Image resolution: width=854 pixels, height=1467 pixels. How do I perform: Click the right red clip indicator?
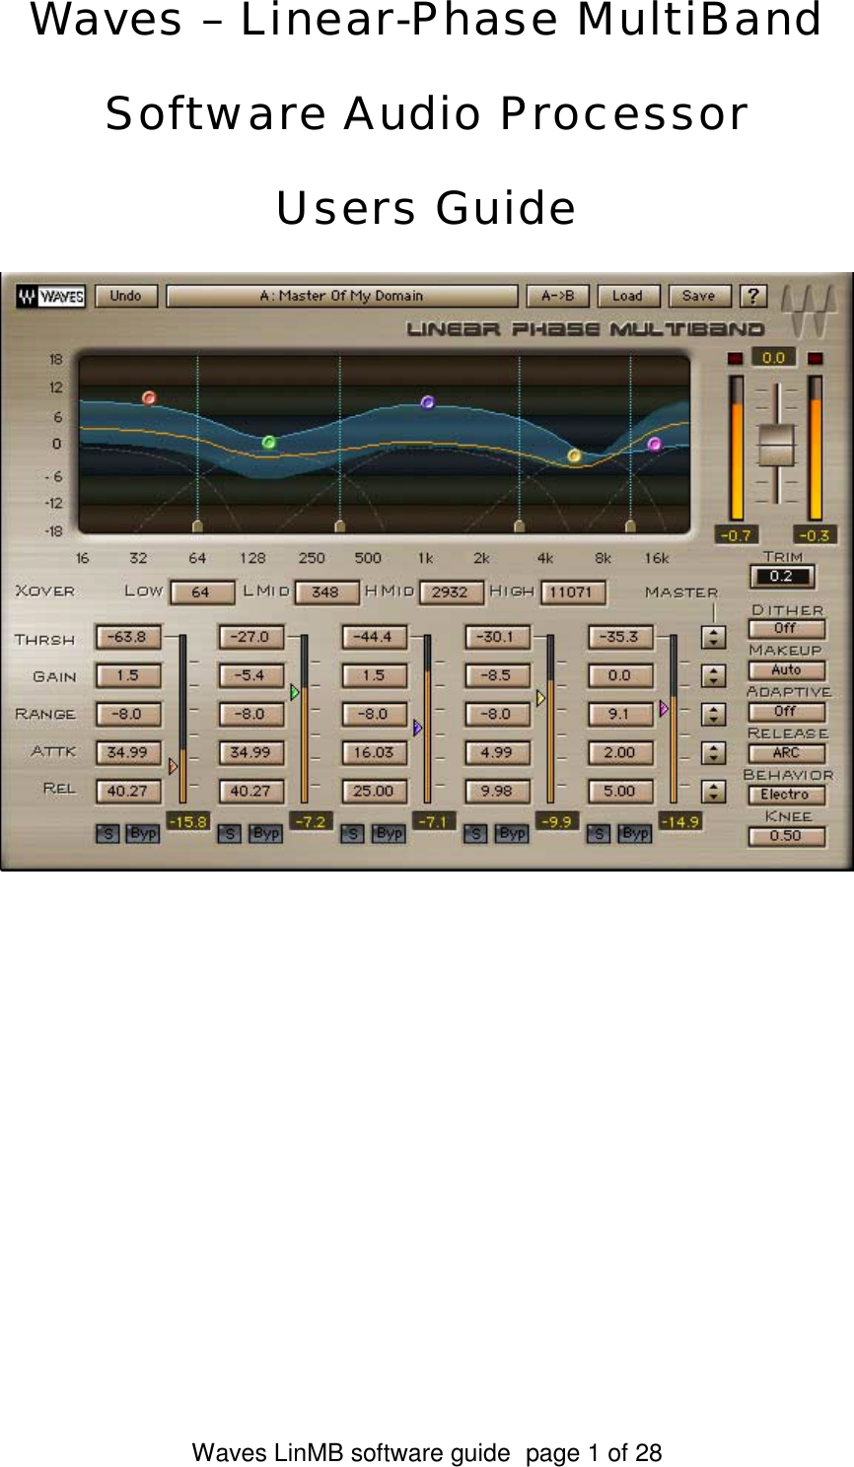pyautogui.click(x=815, y=357)
